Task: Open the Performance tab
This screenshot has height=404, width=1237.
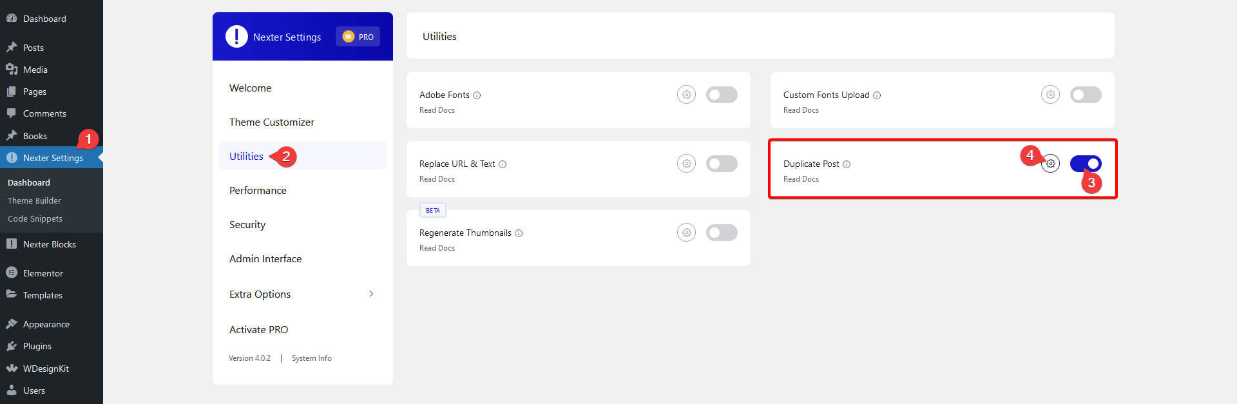Action: pyautogui.click(x=303, y=190)
